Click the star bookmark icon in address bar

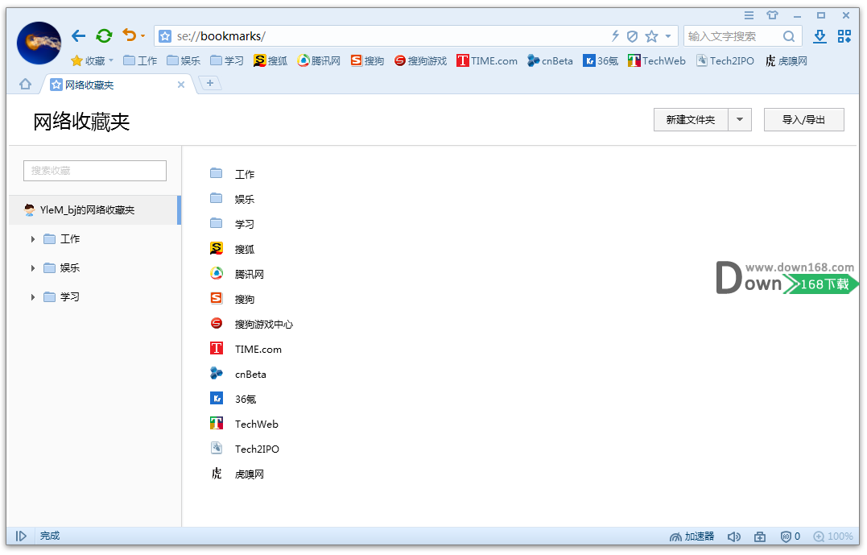(x=652, y=36)
